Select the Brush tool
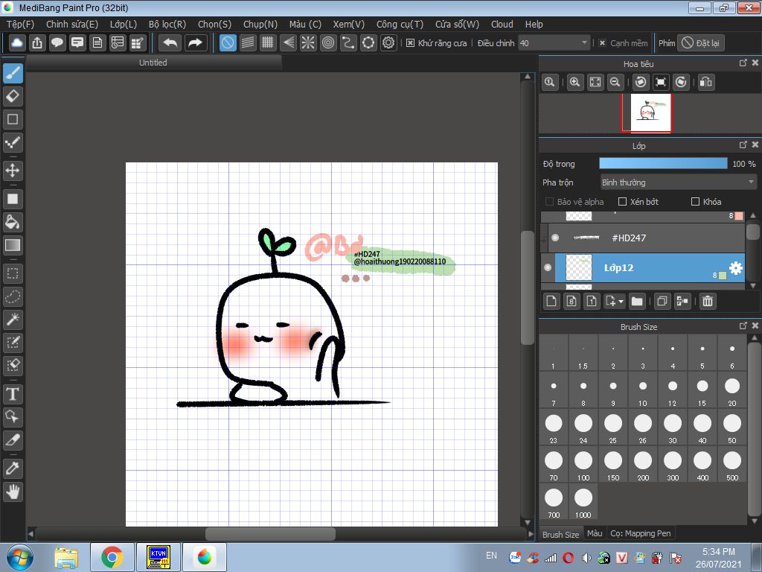The width and height of the screenshot is (762, 572). pos(13,73)
